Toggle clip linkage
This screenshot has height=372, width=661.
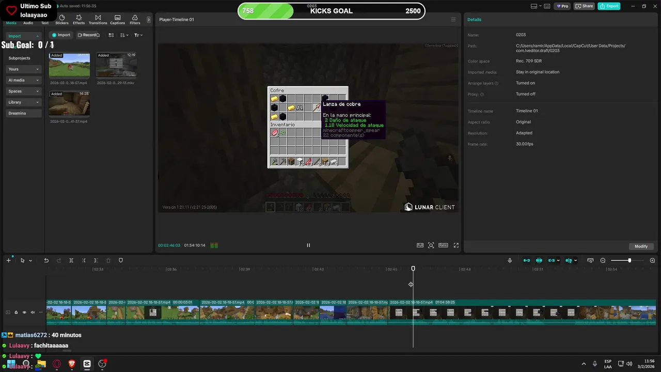pos(552,260)
